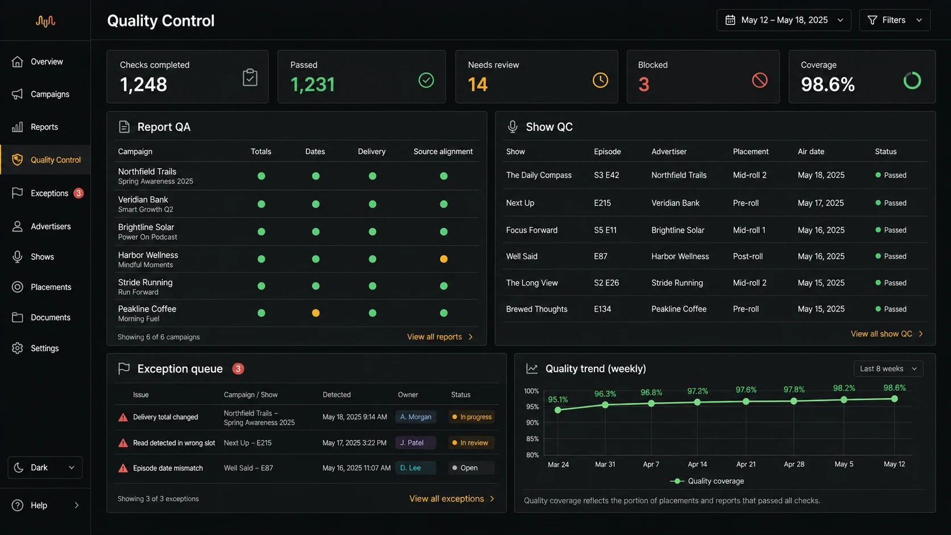The height and width of the screenshot is (535, 951).
Task: Click the Quality Control shield icon
Action: (18, 160)
